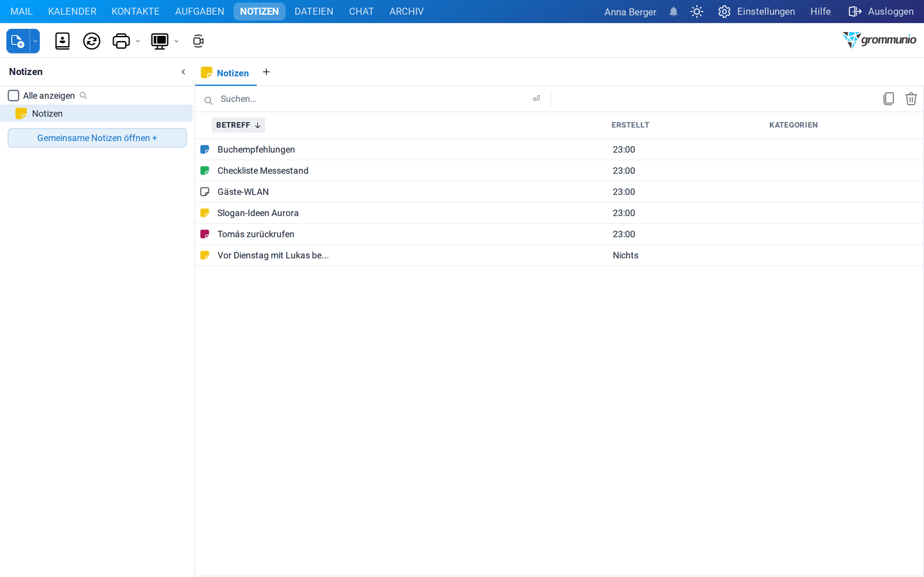The image size is (924, 577).
Task: Open Dateien section
Action: 314,12
